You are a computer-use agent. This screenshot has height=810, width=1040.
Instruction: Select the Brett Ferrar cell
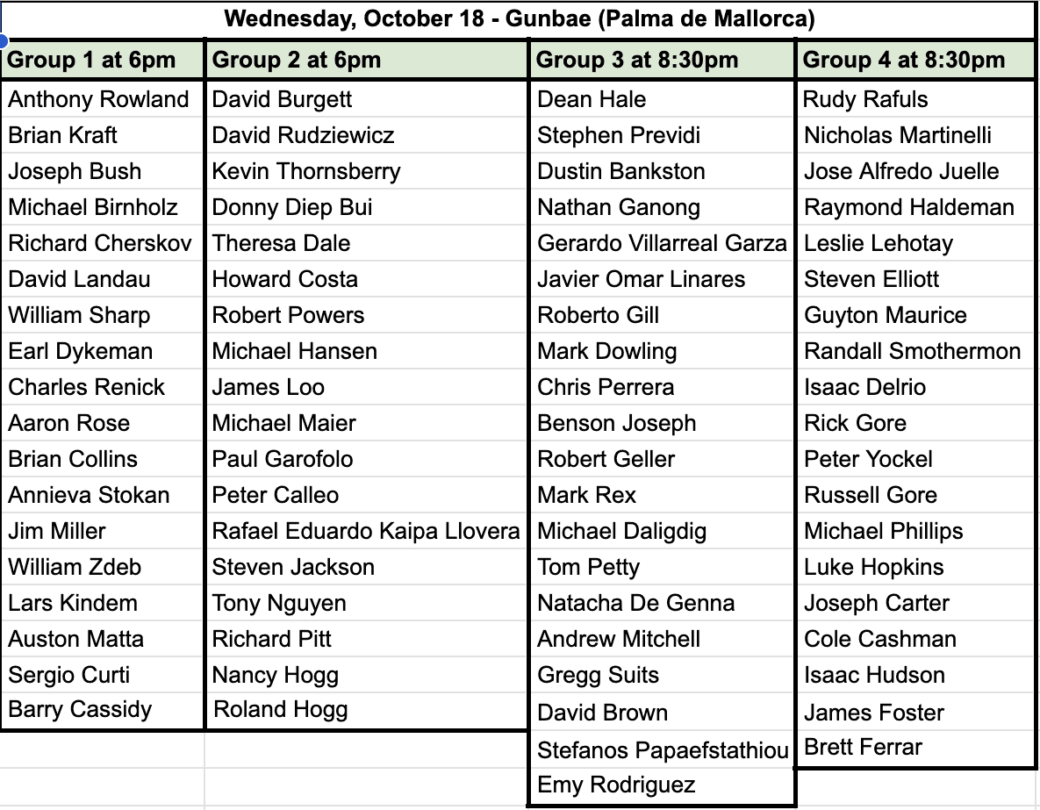914,749
